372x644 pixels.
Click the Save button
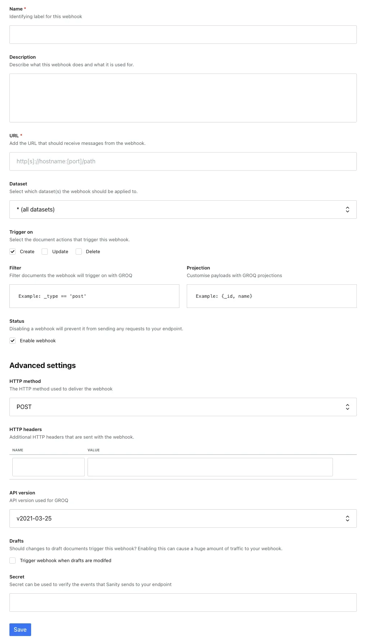[20, 630]
